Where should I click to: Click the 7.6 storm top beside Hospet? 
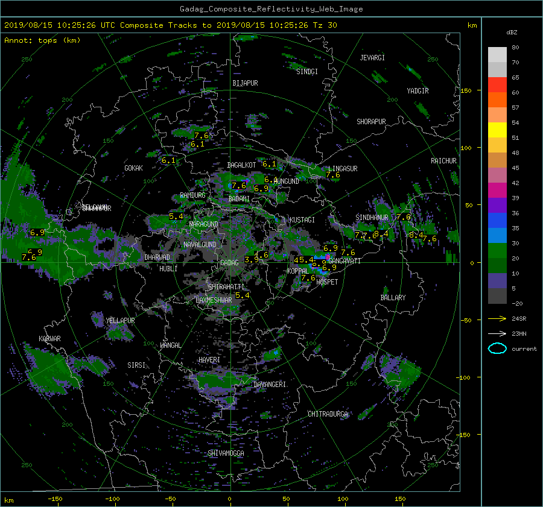[308, 278]
